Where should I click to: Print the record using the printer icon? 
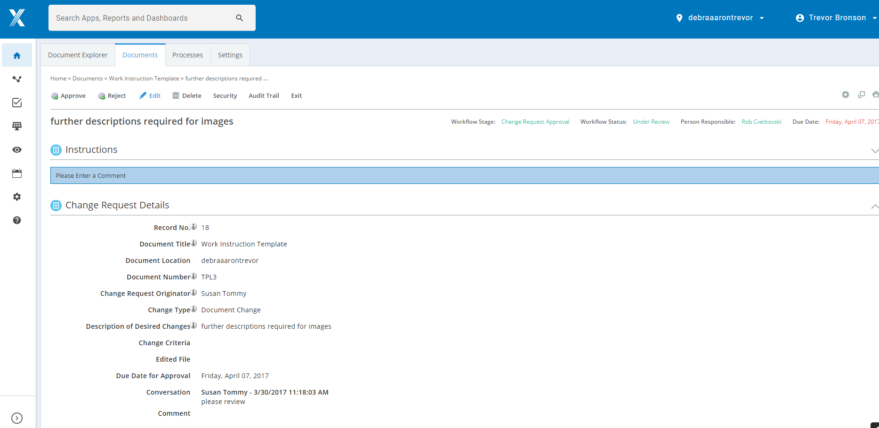point(876,95)
